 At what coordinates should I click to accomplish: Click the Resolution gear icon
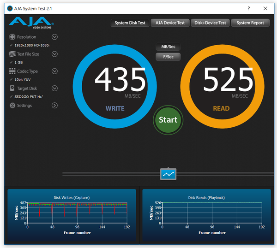(x=12, y=37)
